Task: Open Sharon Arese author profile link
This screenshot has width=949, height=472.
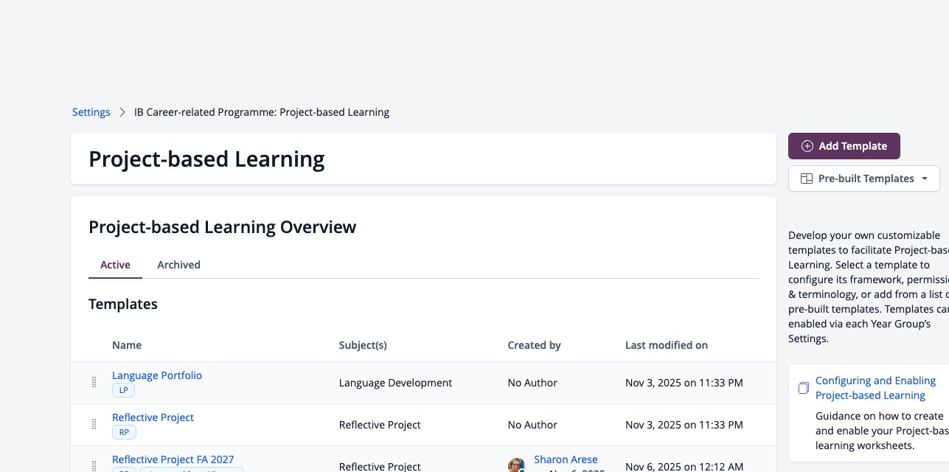Action: [566, 459]
